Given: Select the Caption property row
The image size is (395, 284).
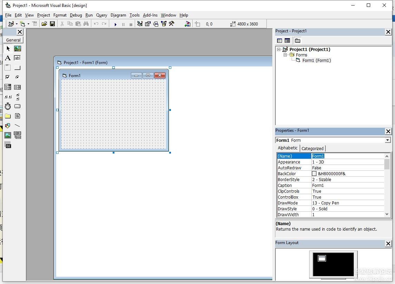Looking at the screenshot, I should 331,186.
